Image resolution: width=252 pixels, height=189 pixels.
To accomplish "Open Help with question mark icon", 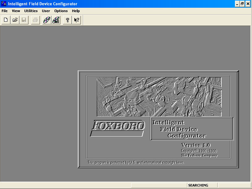I will pyautogui.click(x=67, y=20).
